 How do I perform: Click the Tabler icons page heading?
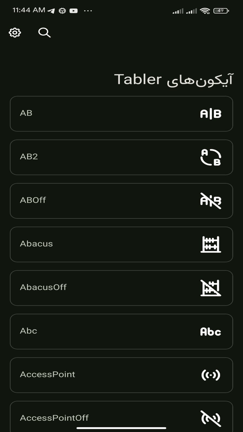pyautogui.click(x=174, y=80)
